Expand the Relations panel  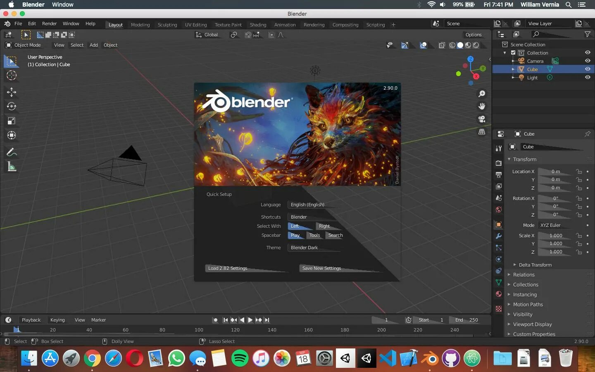coord(524,275)
